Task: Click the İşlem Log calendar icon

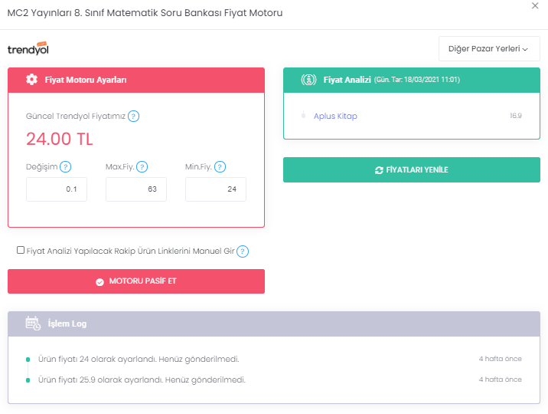Action: [33, 324]
